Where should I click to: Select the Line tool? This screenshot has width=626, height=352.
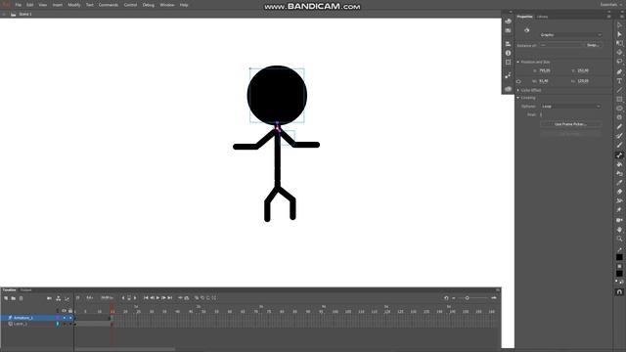click(619, 90)
